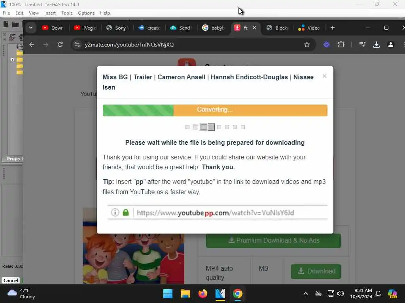
Task: Open the Insert menu in VEGAS Pro
Action: tap(50, 13)
